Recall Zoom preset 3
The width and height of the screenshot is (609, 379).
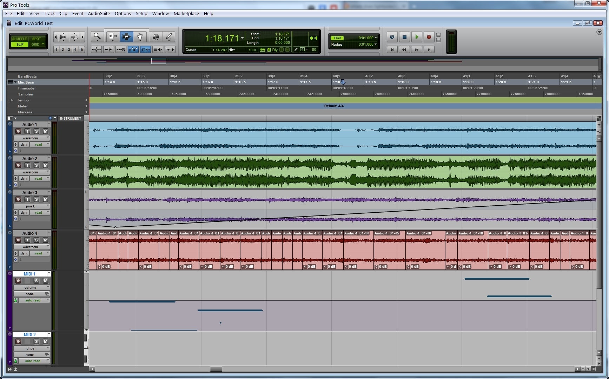coord(69,49)
